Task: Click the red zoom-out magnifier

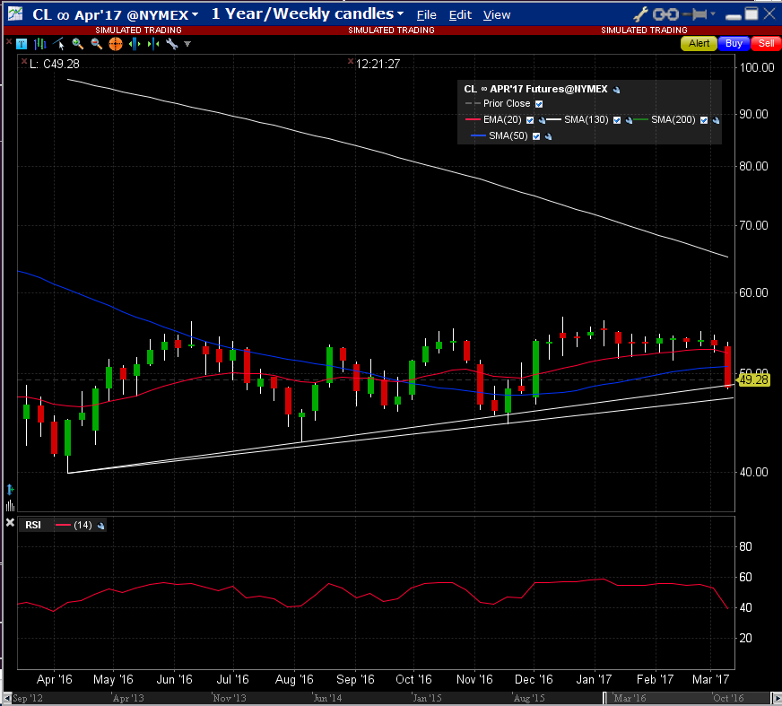Action: pos(97,44)
